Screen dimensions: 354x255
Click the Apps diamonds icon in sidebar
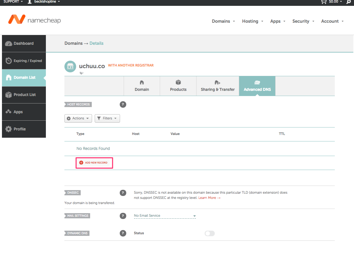coord(8,112)
